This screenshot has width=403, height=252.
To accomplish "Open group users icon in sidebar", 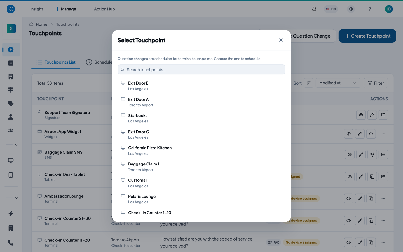I will pyautogui.click(x=11, y=130).
